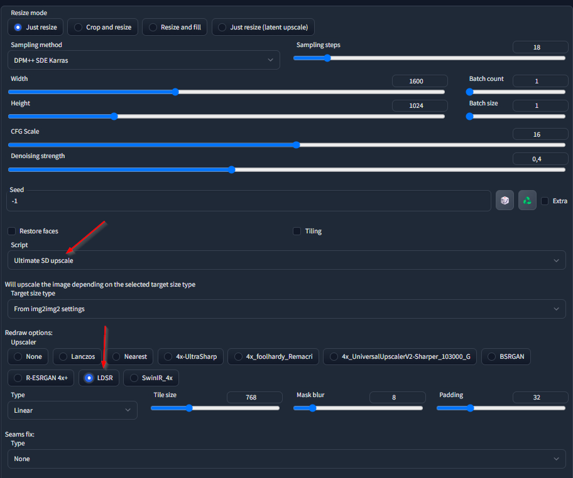The height and width of the screenshot is (478, 573).
Task: Click the CFG Scale value field
Action: point(540,134)
